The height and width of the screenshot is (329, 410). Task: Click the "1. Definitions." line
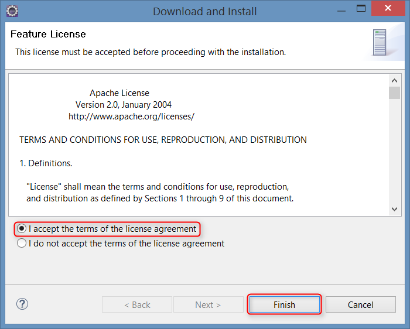(x=46, y=163)
